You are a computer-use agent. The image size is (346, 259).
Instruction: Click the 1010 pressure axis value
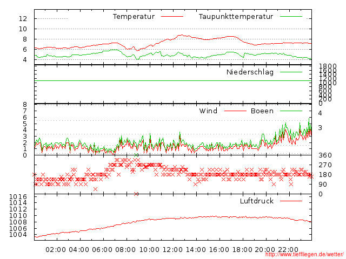[x=18, y=216]
